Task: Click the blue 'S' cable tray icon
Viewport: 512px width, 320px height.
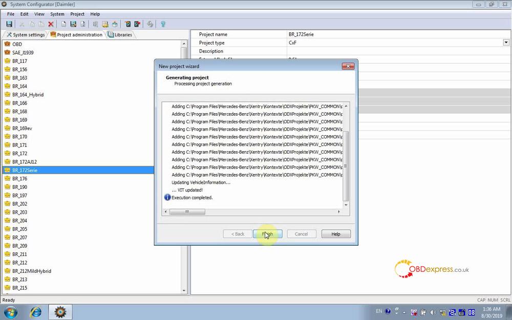Action: [452, 312]
